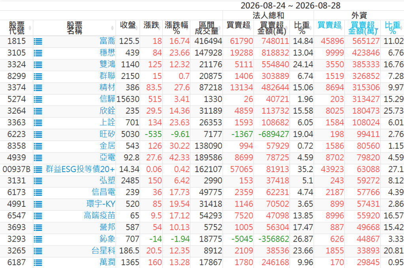Open the 信驊 stock link
The height and width of the screenshot is (268, 404).
[107, 99]
